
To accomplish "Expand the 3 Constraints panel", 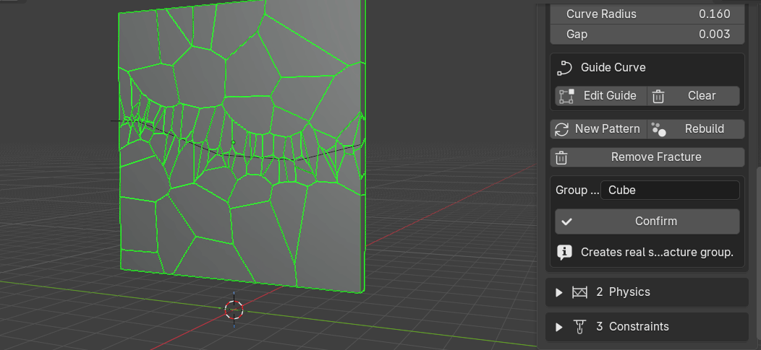I will [x=559, y=327].
